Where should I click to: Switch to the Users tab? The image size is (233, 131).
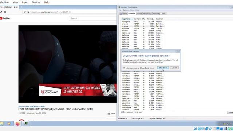163,14
